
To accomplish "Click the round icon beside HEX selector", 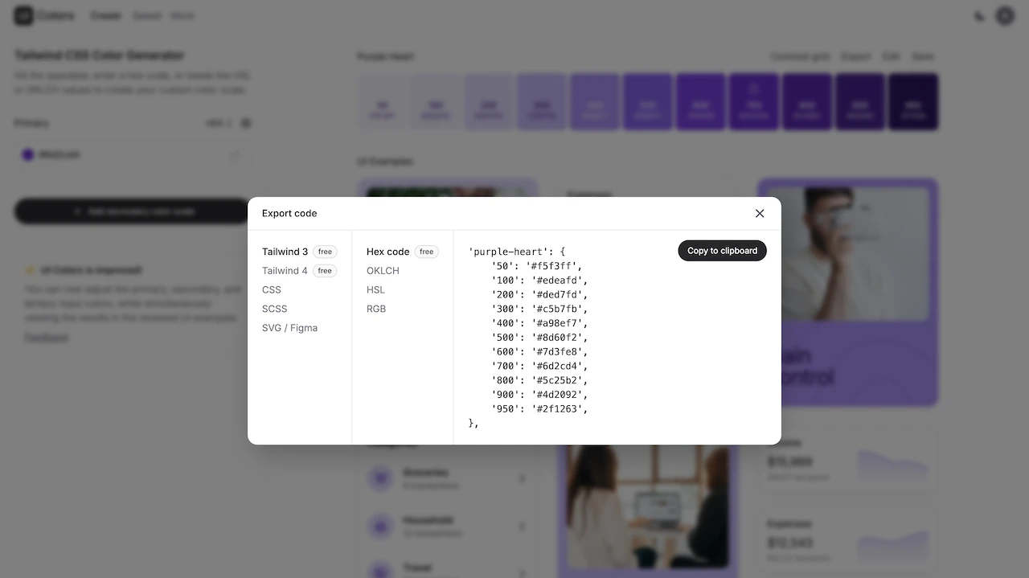I will 246,123.
